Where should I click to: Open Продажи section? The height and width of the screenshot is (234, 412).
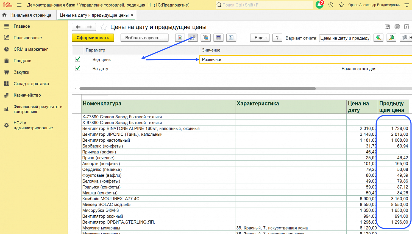(x=23, y=61)
